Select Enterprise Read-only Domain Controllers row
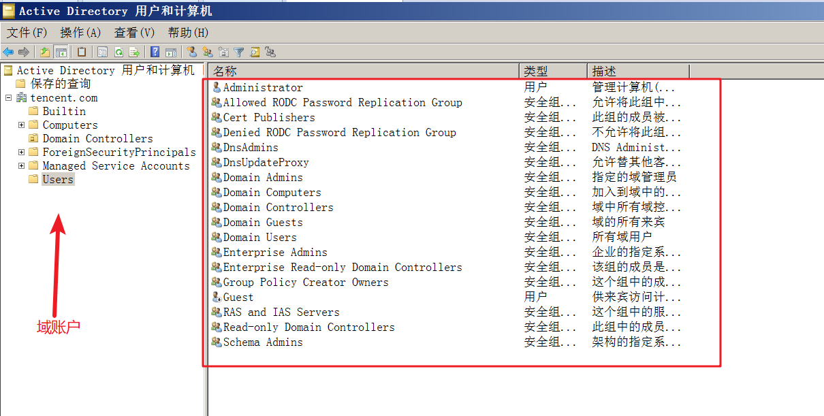Screen dimensions: 824x416 [x=343, y=267]
